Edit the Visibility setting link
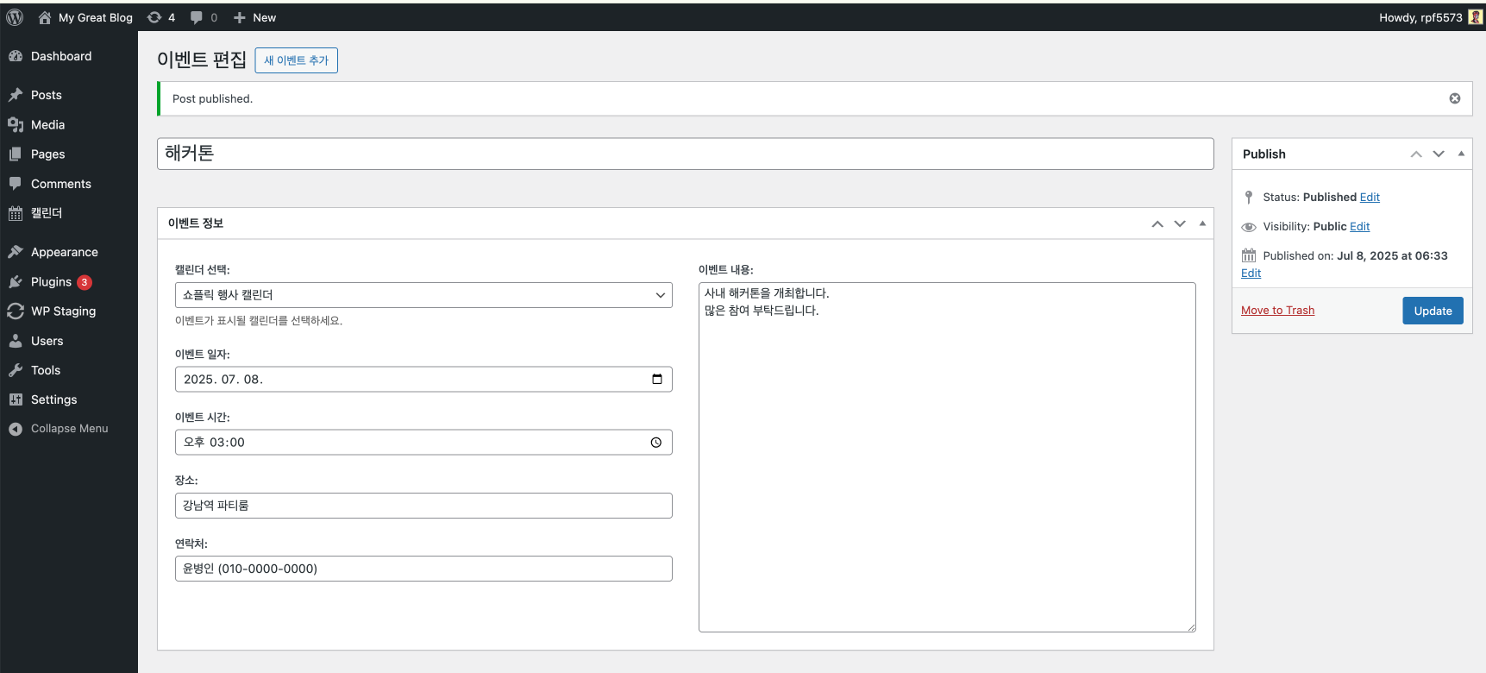 click(1359, 227)
